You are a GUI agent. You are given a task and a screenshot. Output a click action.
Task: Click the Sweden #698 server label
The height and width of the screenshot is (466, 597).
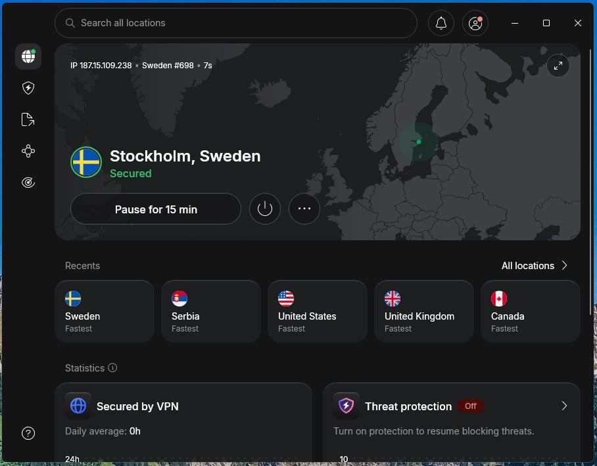tap(168, 66)
